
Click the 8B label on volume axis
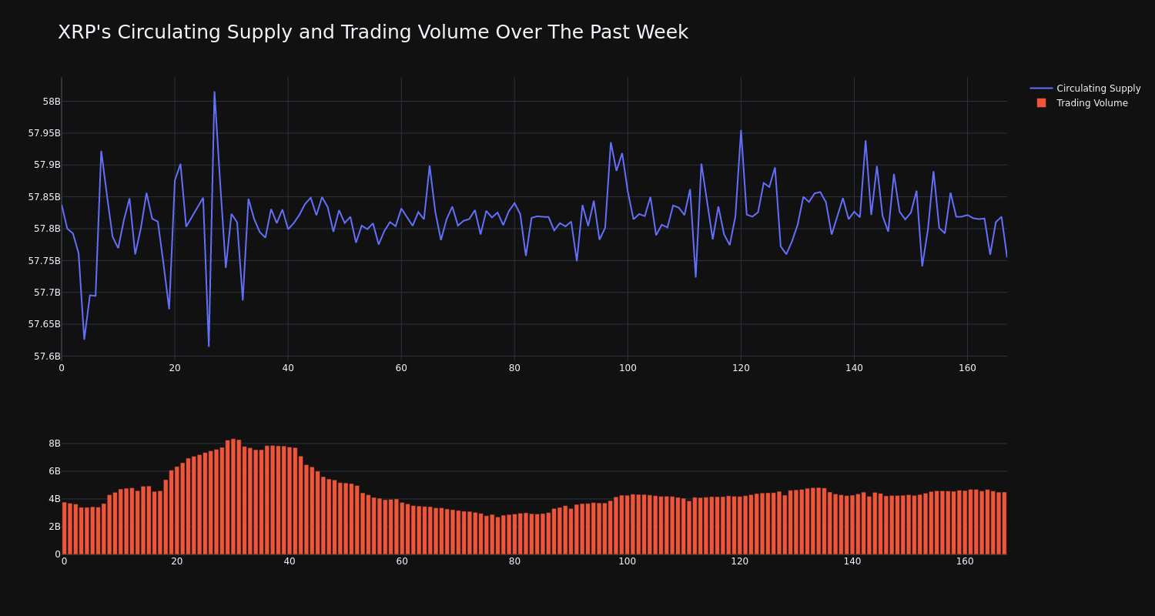tap(55, 444)
